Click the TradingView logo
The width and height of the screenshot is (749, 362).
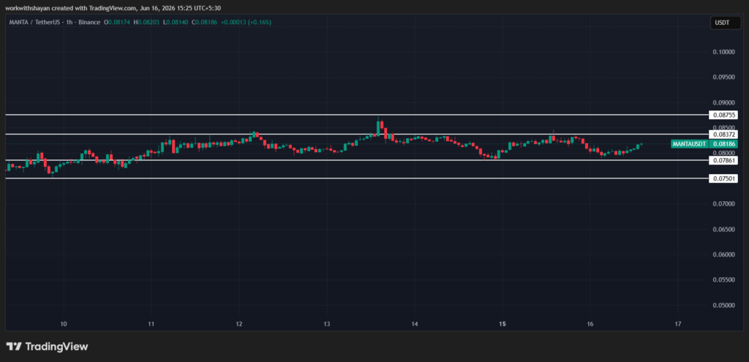click(47, 347)
